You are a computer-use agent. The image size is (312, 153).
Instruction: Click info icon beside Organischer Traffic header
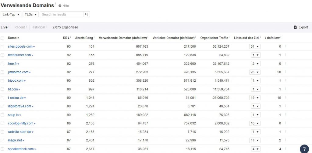pyautogui.click(x=229, y=37)
